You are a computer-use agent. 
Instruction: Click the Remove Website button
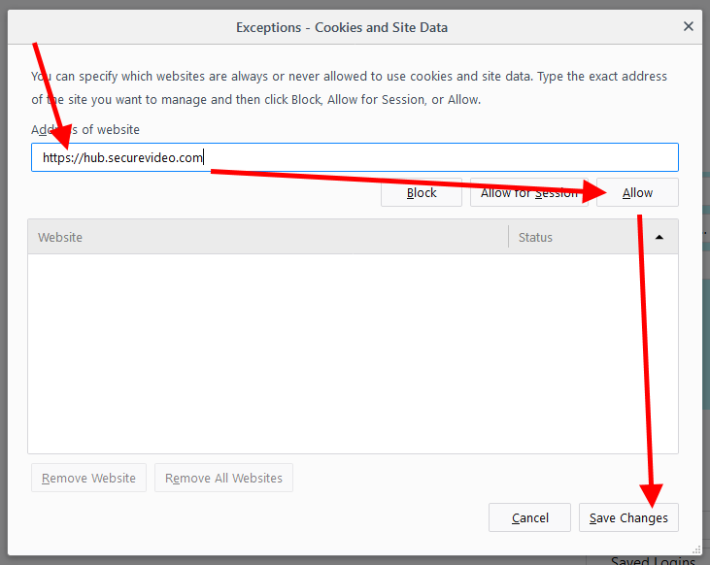(88, 478)
